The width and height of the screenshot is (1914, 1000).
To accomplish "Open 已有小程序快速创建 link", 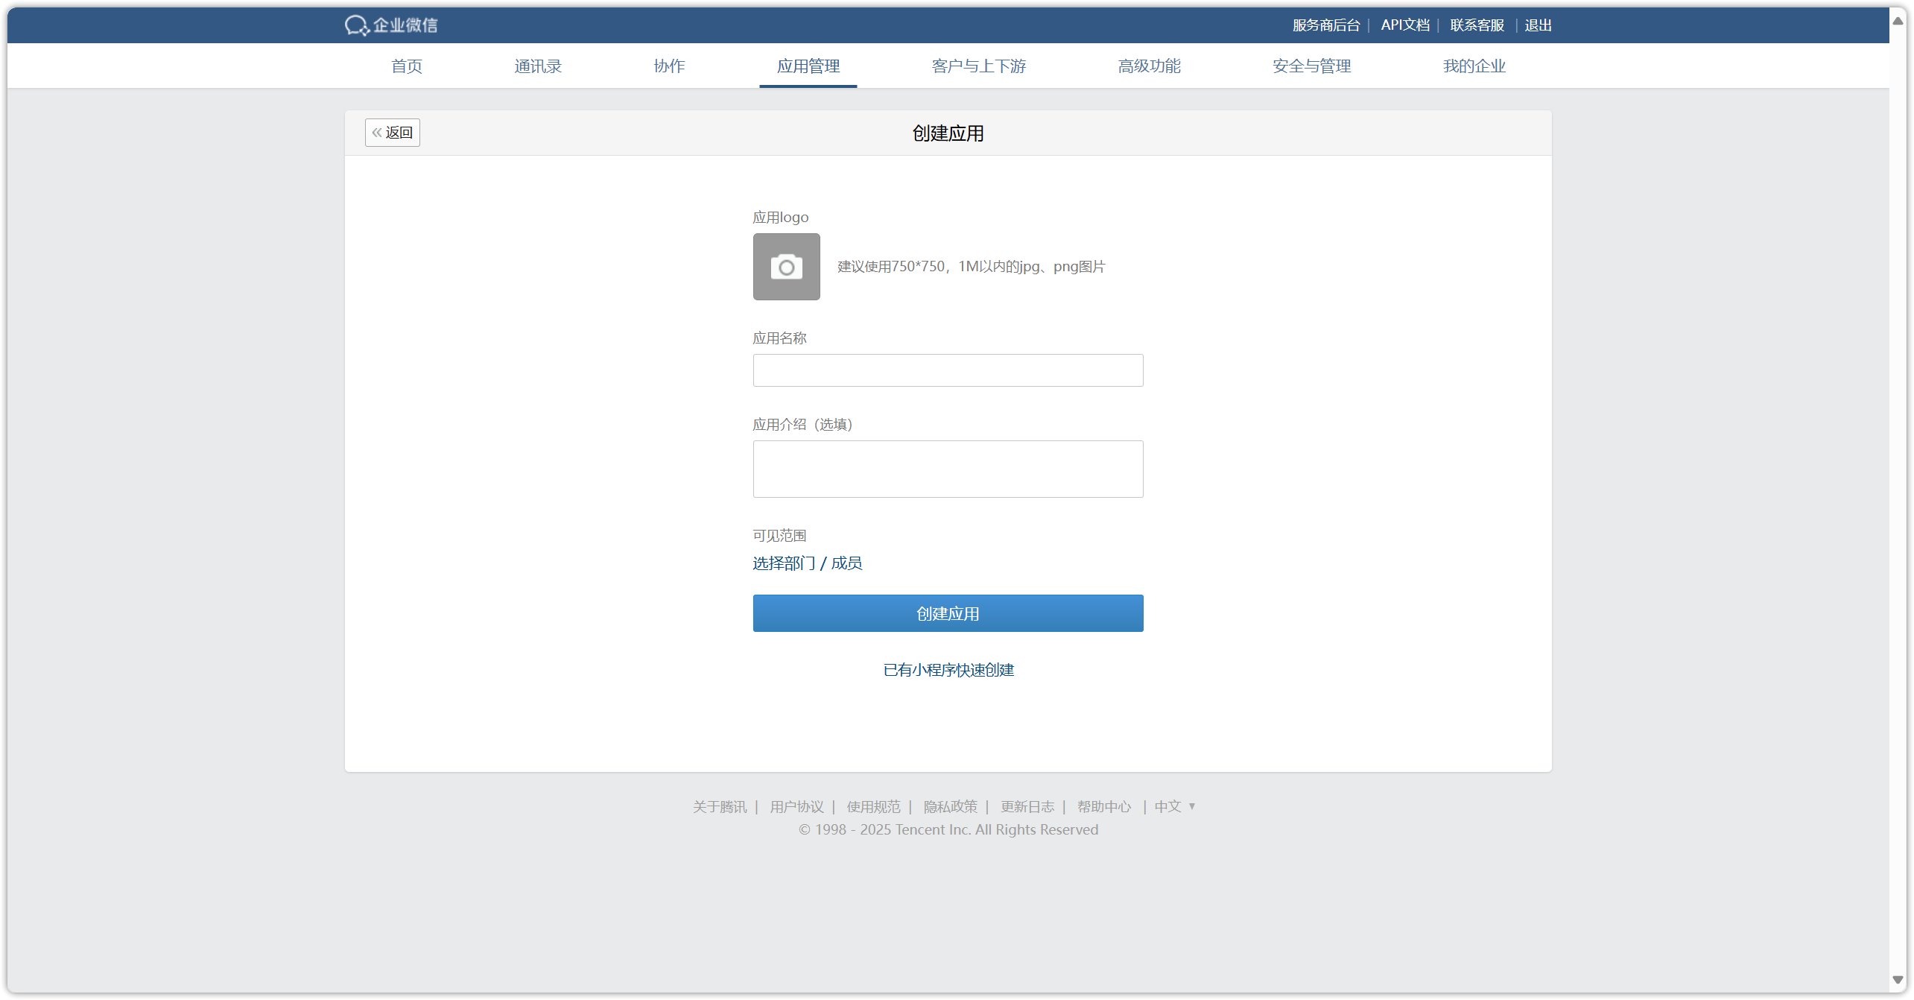I will click(x=948, y=670).
